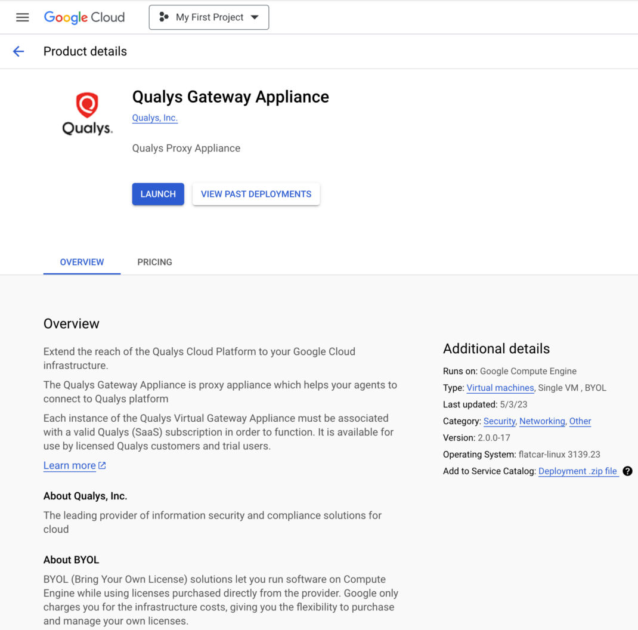Click the back arrow to exit Product details

tap(18, 51)
